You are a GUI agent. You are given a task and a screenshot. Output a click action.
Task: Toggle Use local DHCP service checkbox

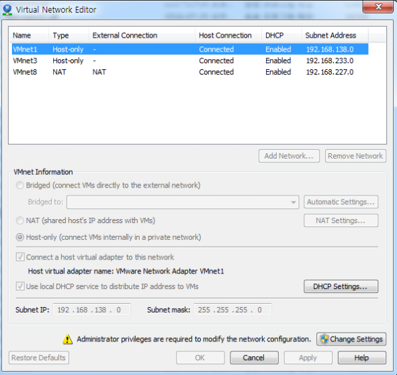(20, 286)
